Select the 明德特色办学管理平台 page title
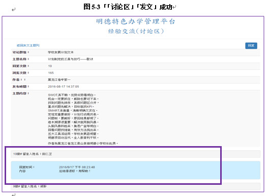 point(135,21)
